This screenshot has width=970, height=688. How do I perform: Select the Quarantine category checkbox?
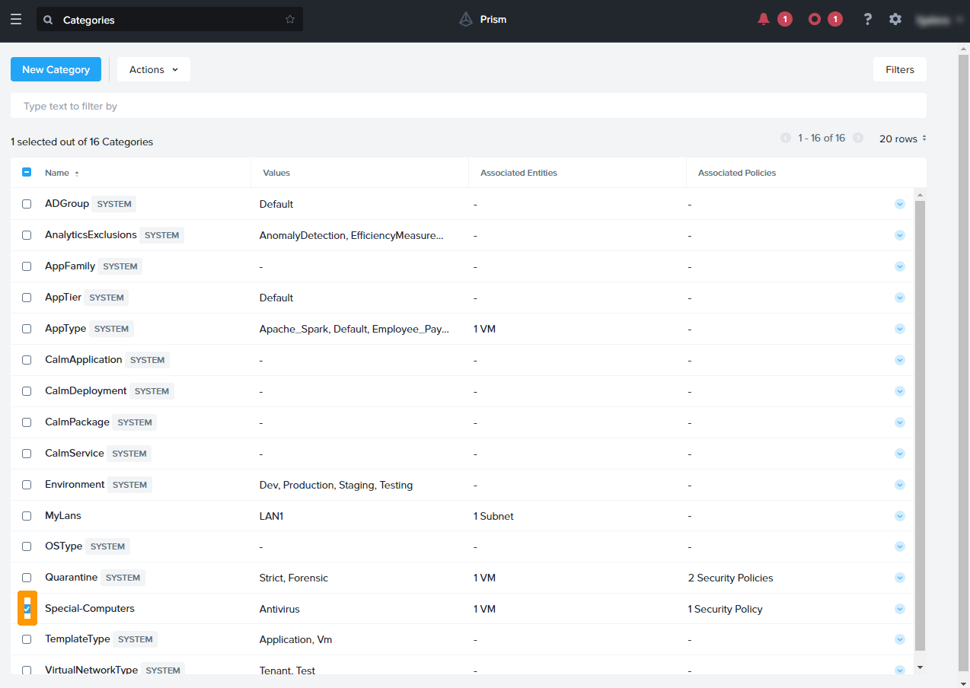[27, 578]
